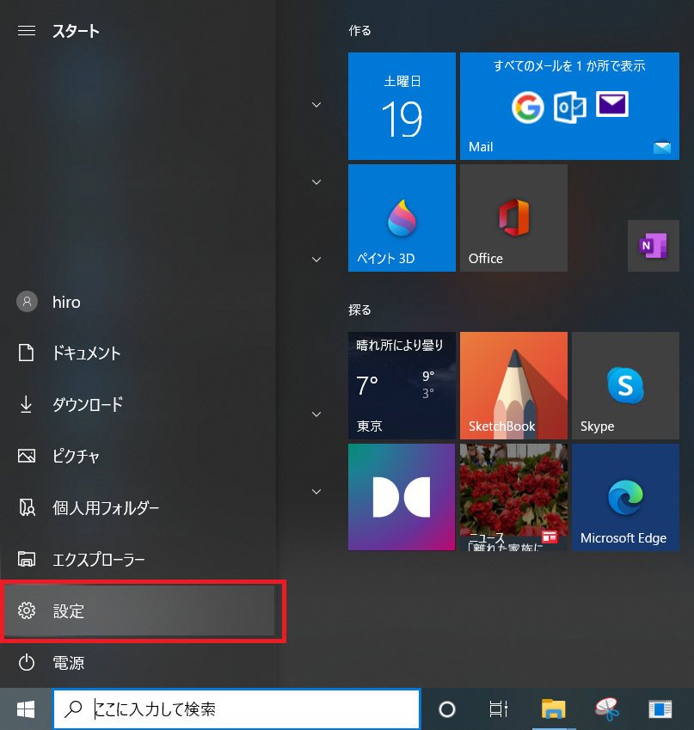Click the gear icon for 設定

tap(27, 610)
